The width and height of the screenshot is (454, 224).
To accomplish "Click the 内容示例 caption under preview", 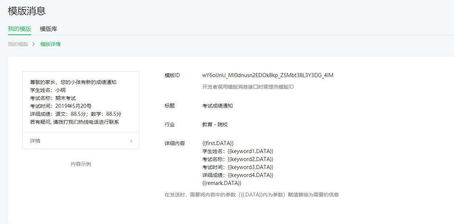I will [81, 164].
